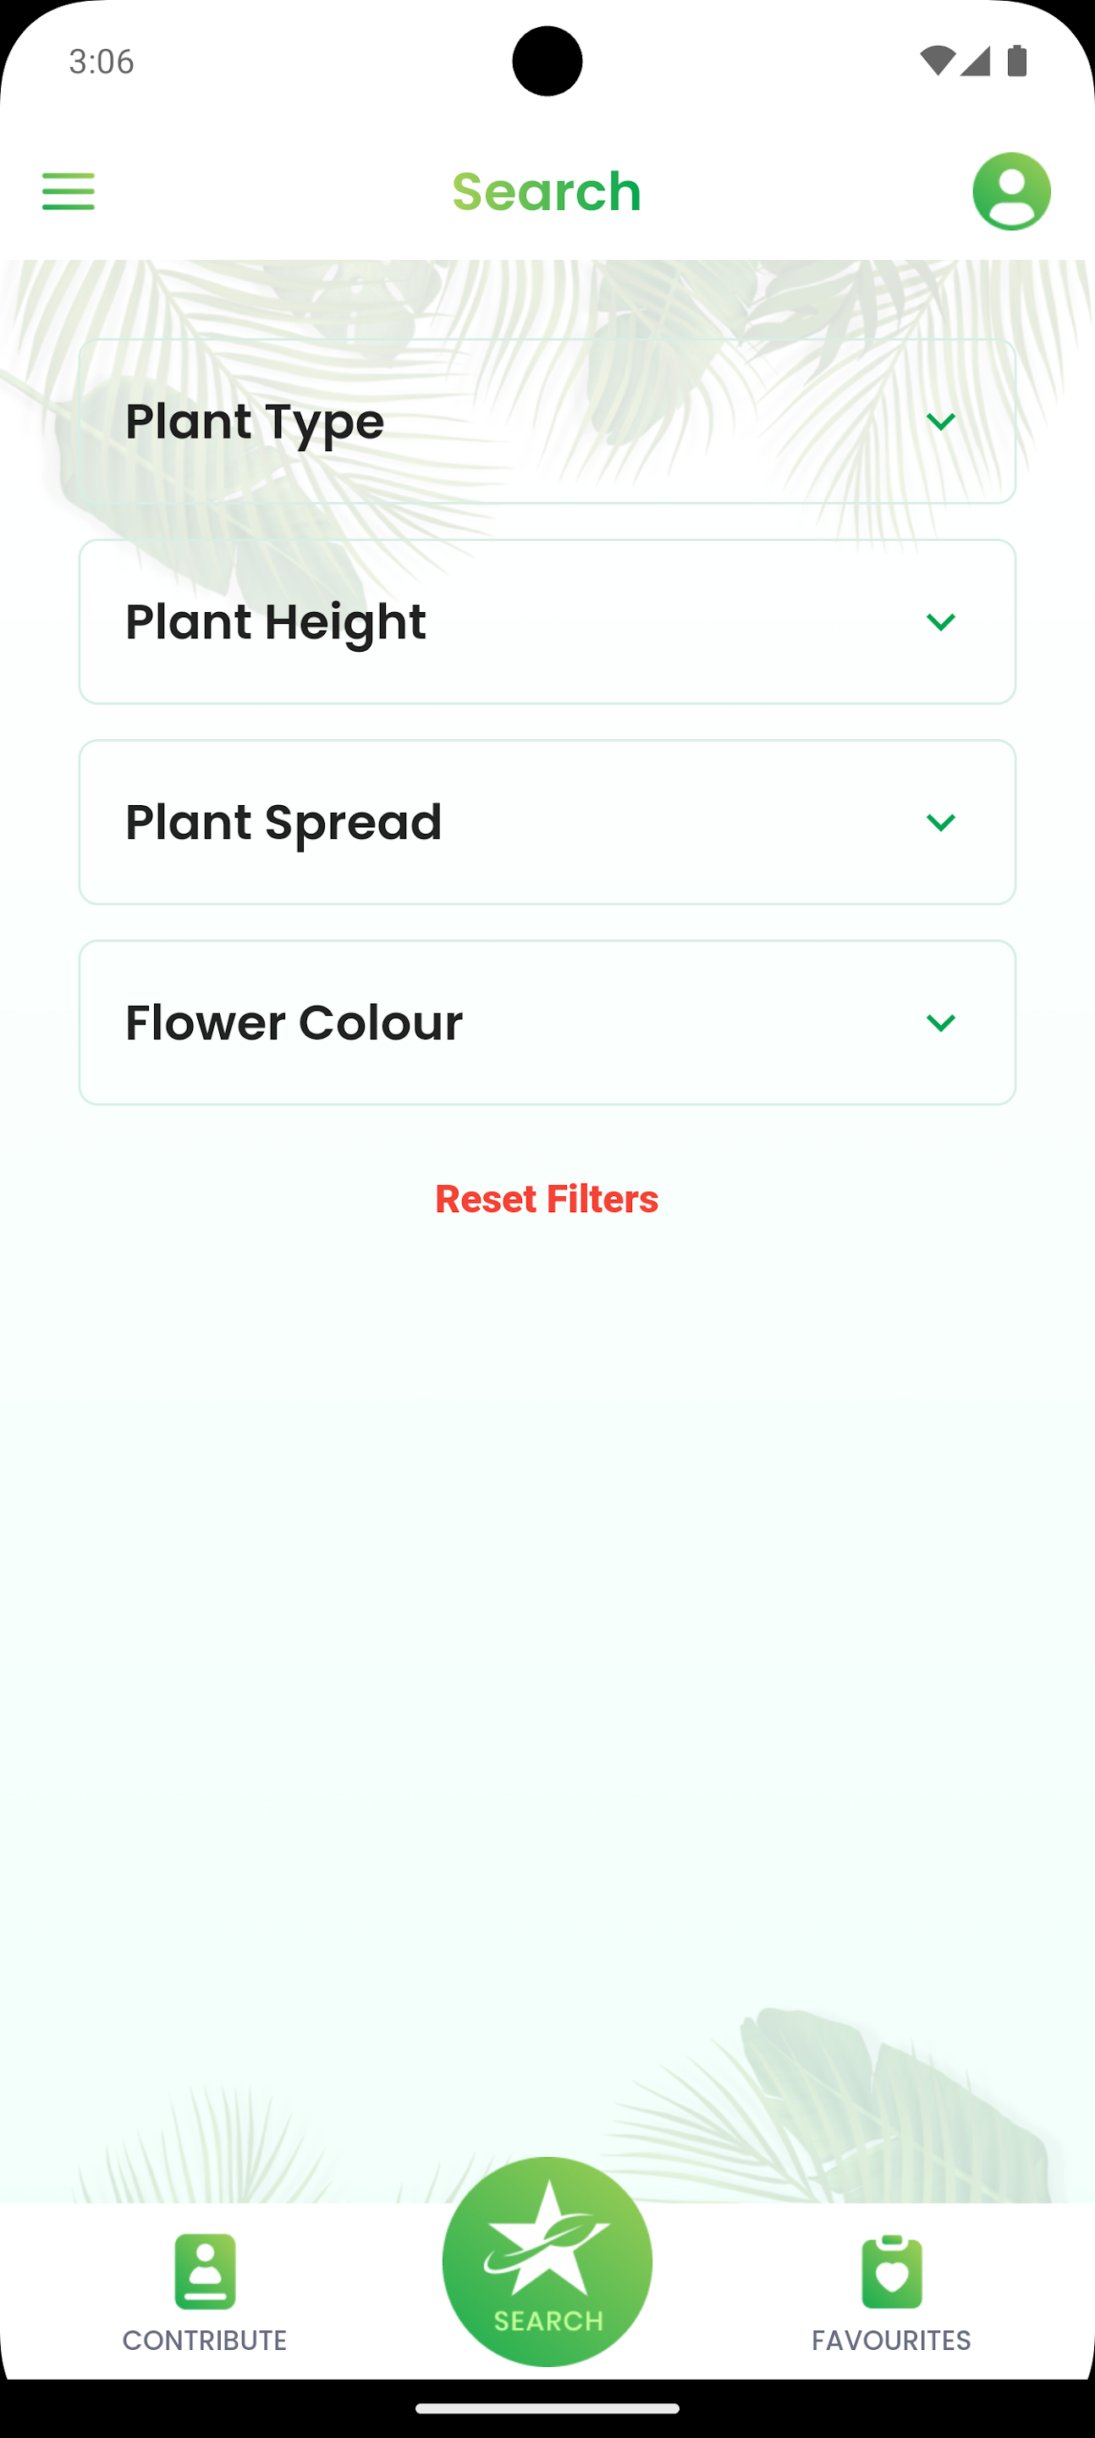Click the Reset Filters link
Screen dimensions: 1095x2438
547,1200
